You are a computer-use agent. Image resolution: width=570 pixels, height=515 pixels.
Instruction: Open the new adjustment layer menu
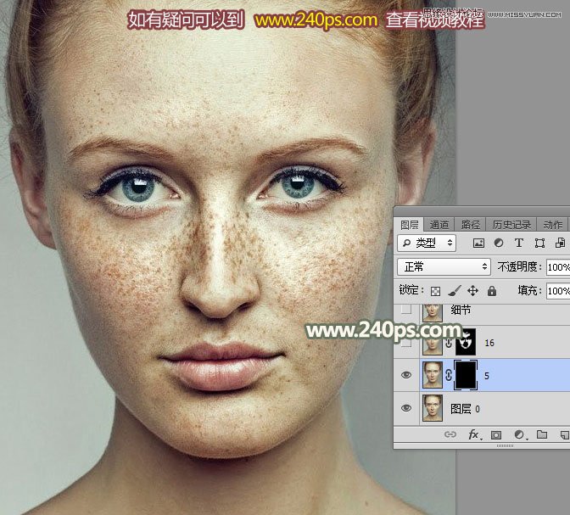(x=518, y=435)
